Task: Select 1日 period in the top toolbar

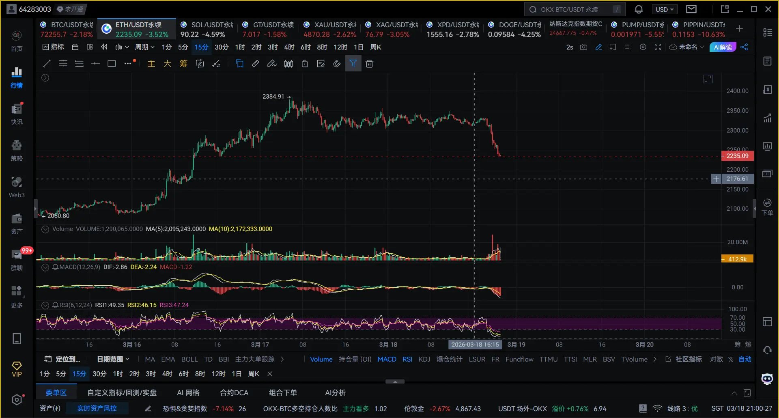Action: [359, 47]
